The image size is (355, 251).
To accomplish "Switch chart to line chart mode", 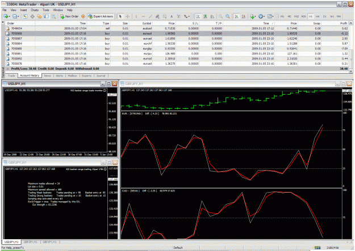I will tap(212, 16).
